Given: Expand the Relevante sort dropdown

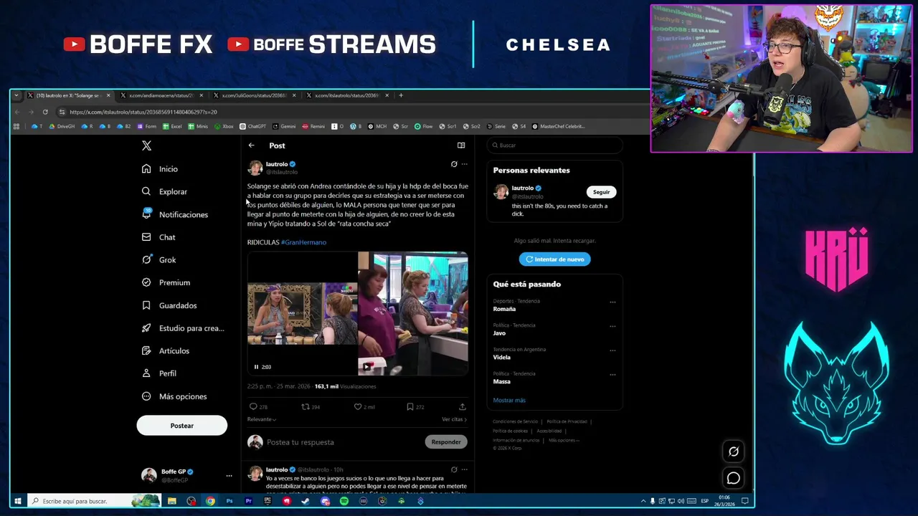Looking at the screenshot, I should coord(262,419).
